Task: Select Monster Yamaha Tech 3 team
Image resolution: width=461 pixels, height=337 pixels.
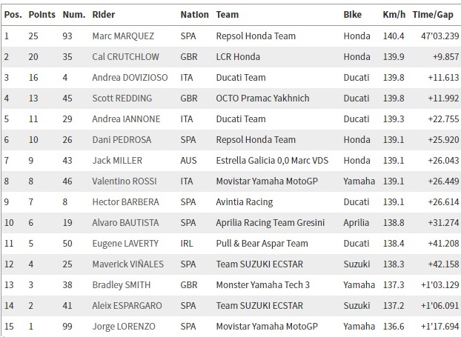Action: pyautogui.click(x=263, y=285)
